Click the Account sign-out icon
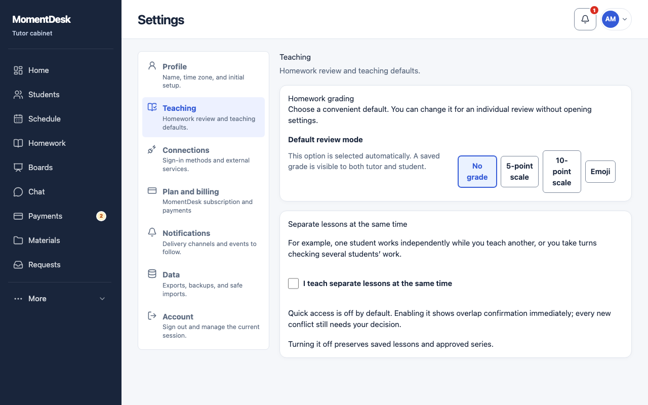 click(152, 316)
